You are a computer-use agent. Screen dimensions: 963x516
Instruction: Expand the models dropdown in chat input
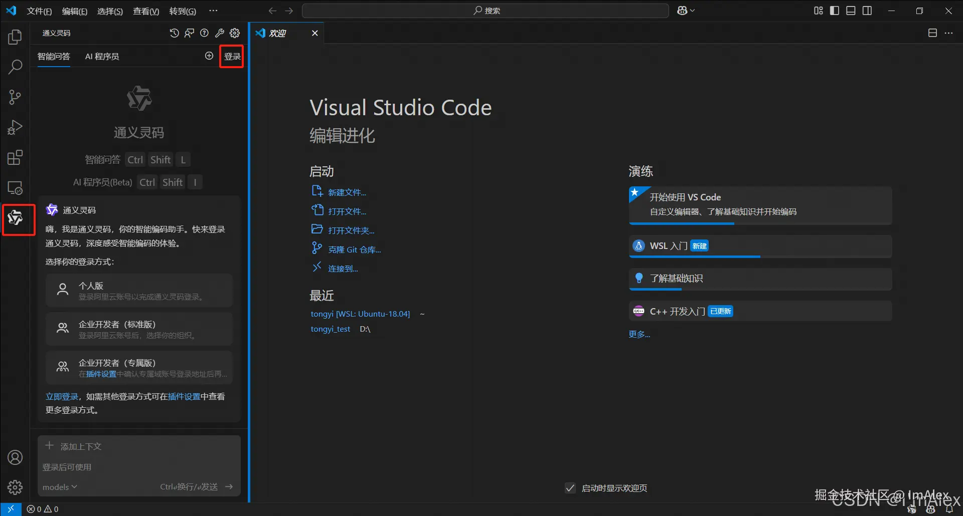60,487
